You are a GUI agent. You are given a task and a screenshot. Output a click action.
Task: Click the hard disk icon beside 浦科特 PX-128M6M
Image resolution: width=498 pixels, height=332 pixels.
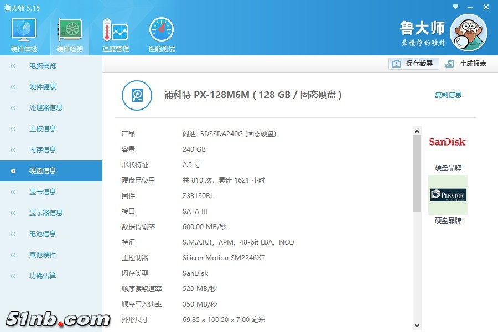pyautogui.click(x=137, y=95)
